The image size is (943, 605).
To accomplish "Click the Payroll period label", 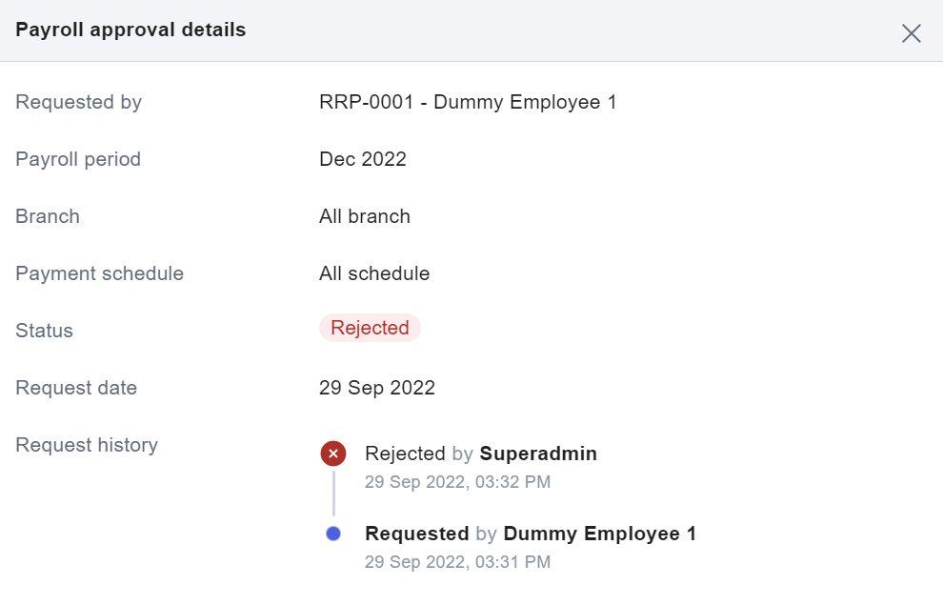I will 78,159.
